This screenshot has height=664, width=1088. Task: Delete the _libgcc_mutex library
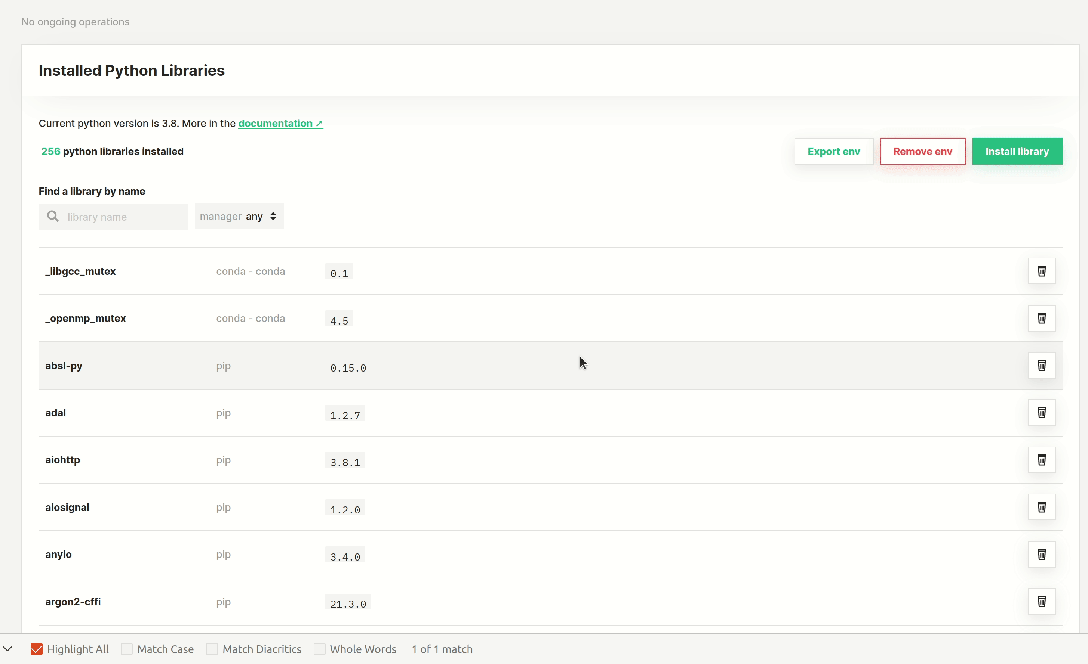[1041, 271]
